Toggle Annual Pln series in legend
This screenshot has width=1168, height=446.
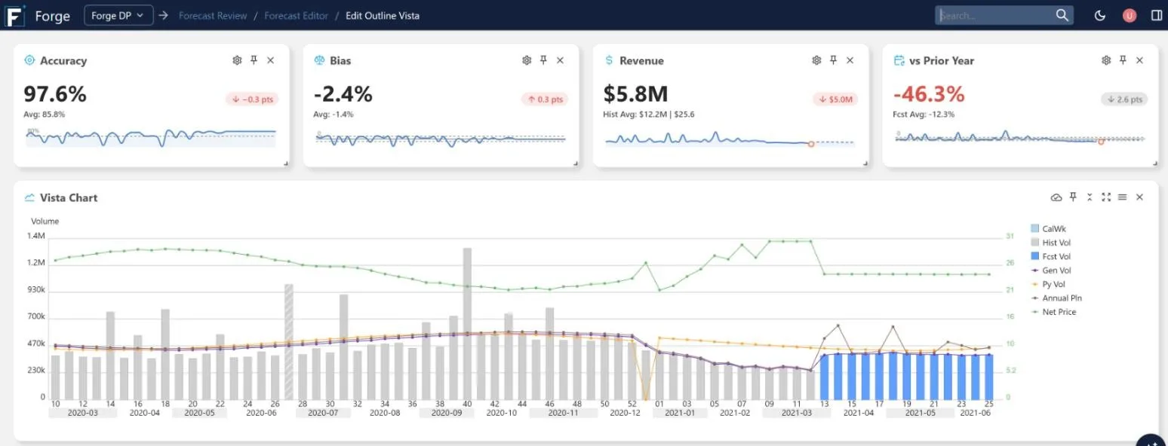[1056, 298]
